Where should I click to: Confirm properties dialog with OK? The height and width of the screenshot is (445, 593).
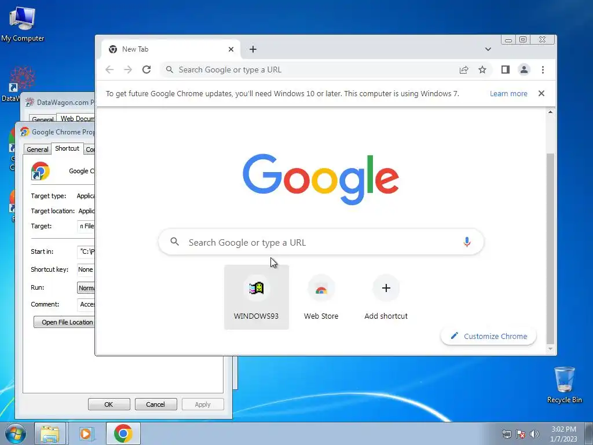[x=109, y=404]
